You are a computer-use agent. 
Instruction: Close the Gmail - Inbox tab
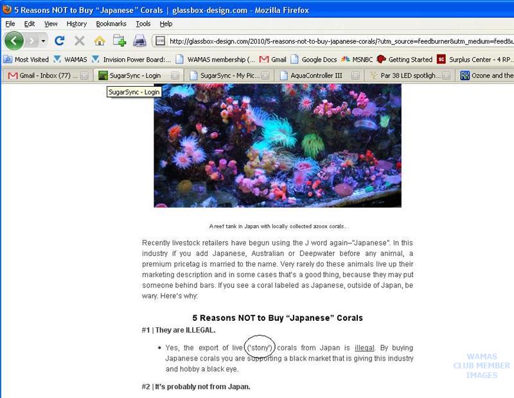click(x=84, y=75)
